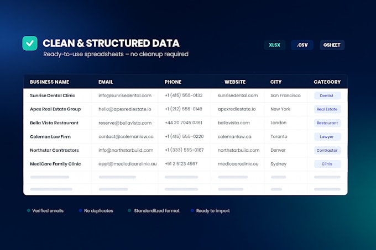Click the hello@apexrealestate.io email cell
Screen dimensions: 376x250
pyautogui.click(x=125, y=109)
